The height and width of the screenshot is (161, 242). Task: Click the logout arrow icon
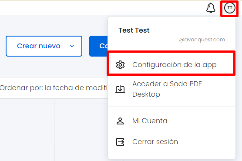click(120, 142)
